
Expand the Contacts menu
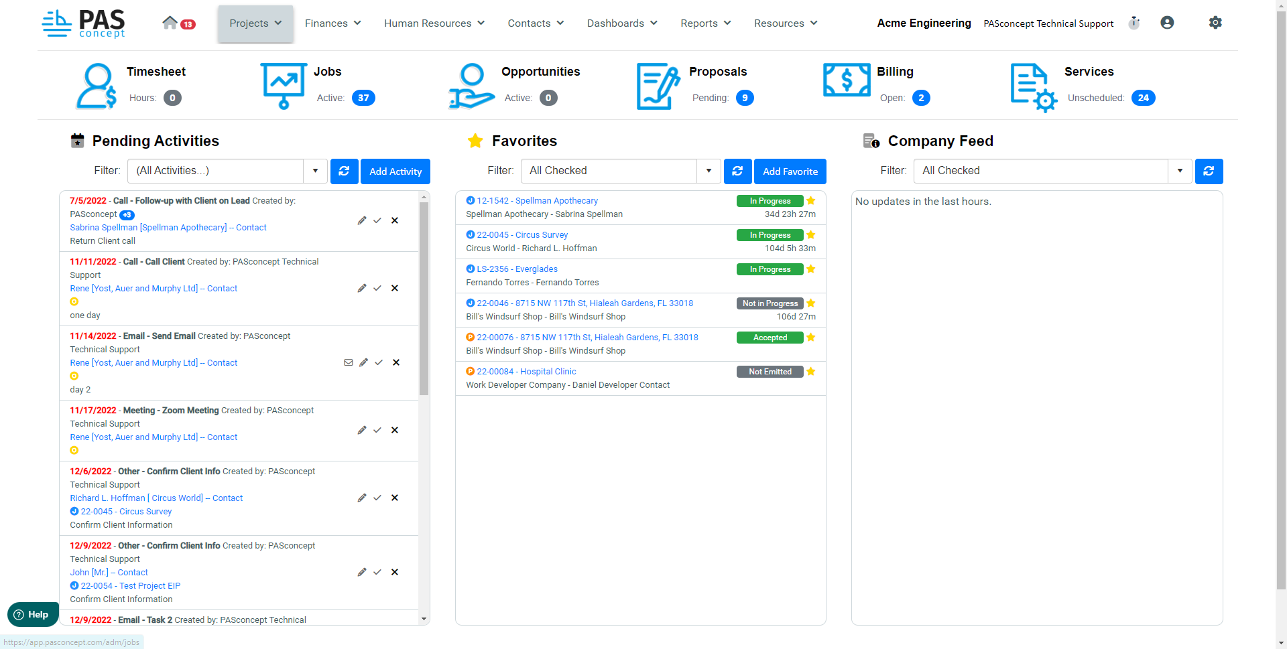pos(536,23)
